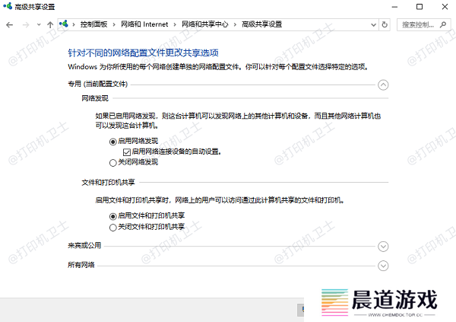Open the 网络和 Internet breadcrumb
Screen dimensions: 456x322
(x=144, y=24)
